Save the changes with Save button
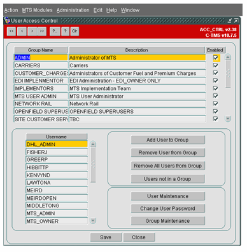 (x=106, y=237)
